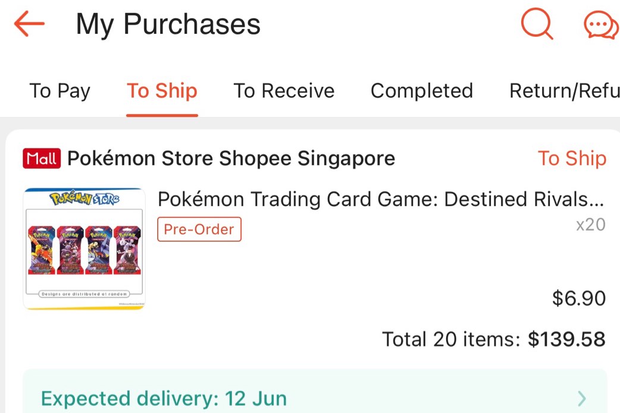Switch to the Completed tab
Image resolution: width=620 pixels, height=413 pixels.
421,90
